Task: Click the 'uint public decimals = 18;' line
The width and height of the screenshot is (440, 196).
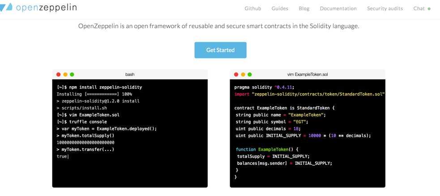Action: (268, 129)
